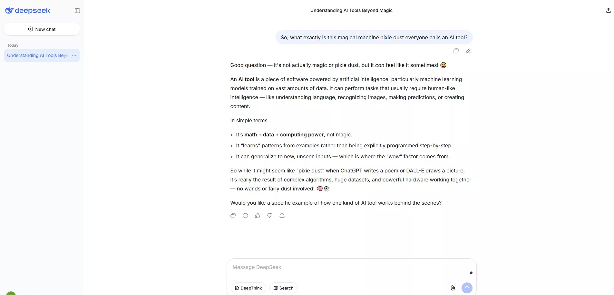Click the user avatar at sidebar bottom

pyautogui.click(x=11, y=293)
